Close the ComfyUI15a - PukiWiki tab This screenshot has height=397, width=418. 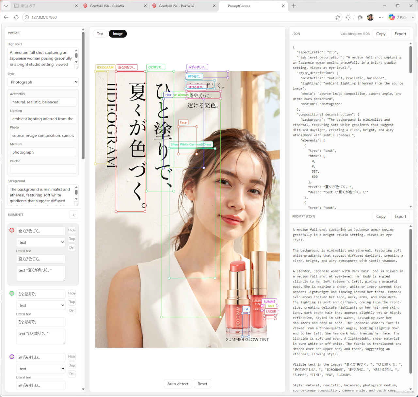click(214, 6)
